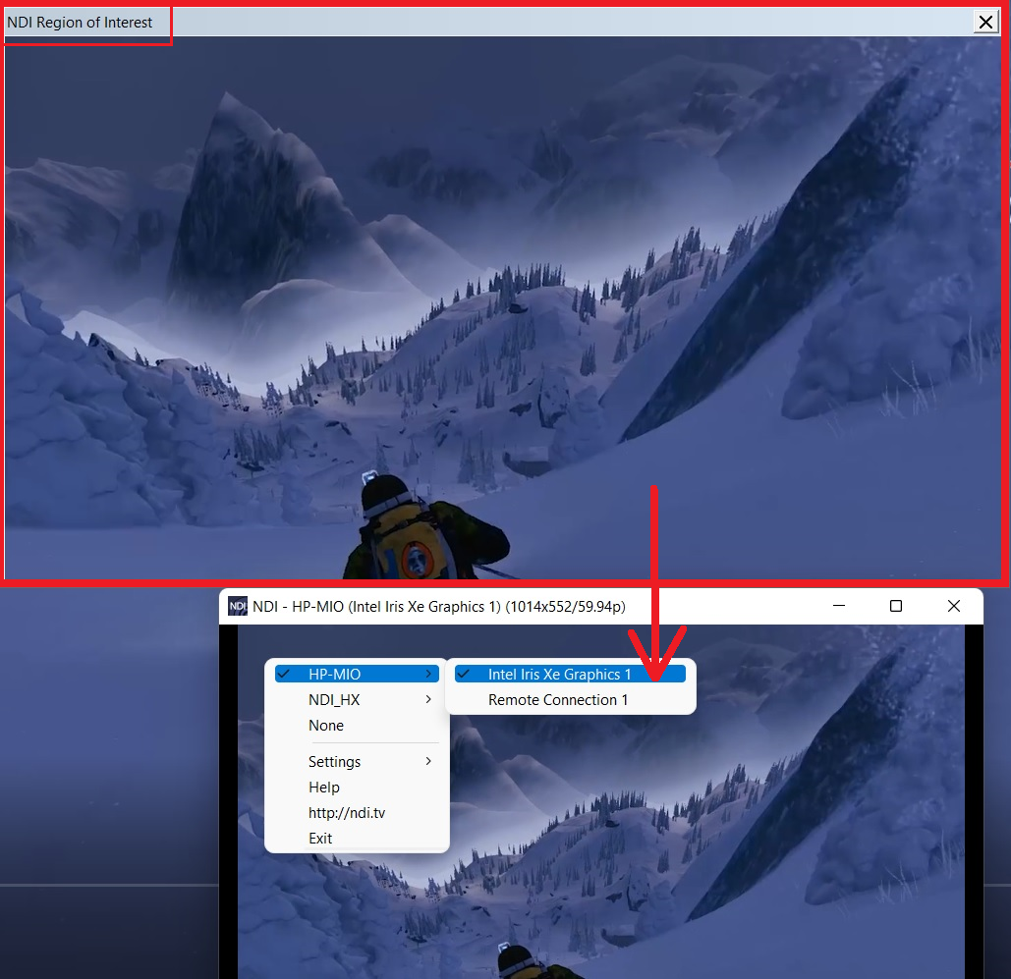This screenshot has height=979, width=1011.
Task: Open the Settings menu entry
Action: tap(334, 761)
